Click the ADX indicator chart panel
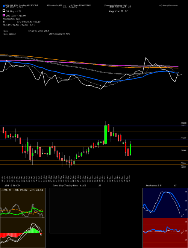This screenshot has width=188, height=248. coord(23,203)
